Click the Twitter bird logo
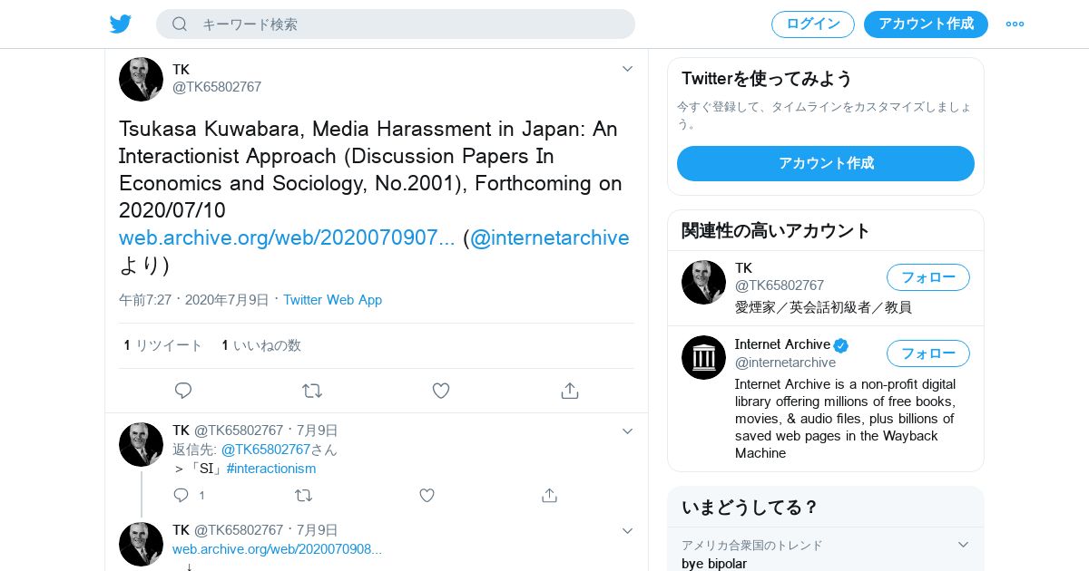This screenshot has width=1089, height=571. 121,24
